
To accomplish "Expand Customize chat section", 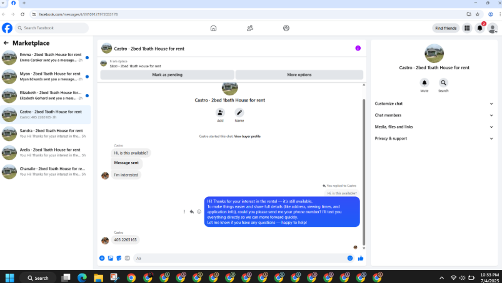I will (434, 103).
